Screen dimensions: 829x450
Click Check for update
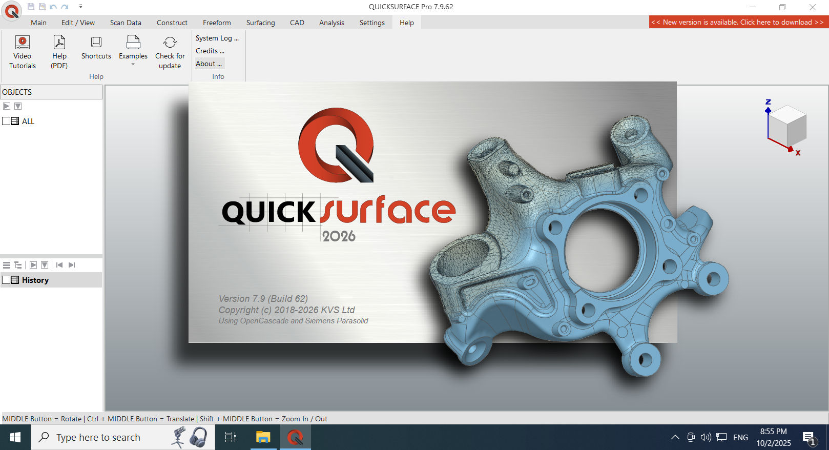click(170, 52)
